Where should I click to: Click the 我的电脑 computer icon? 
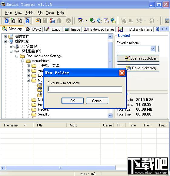pos(11,41)
